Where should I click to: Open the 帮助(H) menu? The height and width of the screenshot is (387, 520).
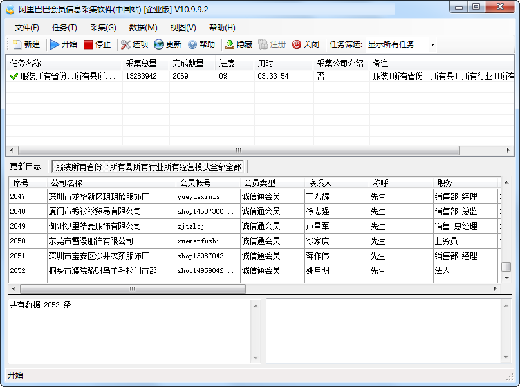tap(222, 28)
